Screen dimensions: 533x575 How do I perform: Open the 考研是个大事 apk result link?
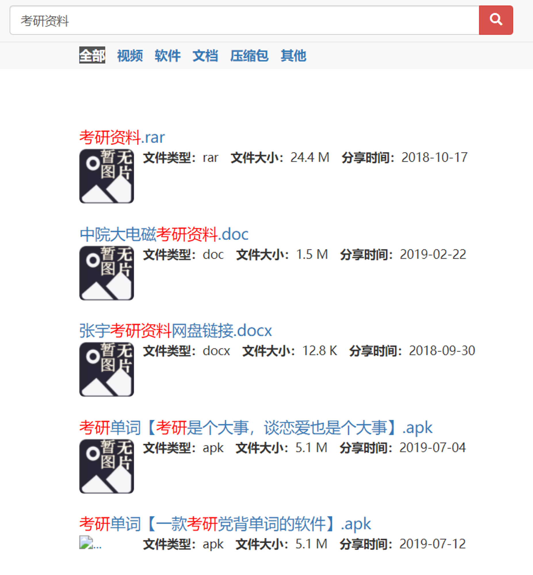point(256,428)
